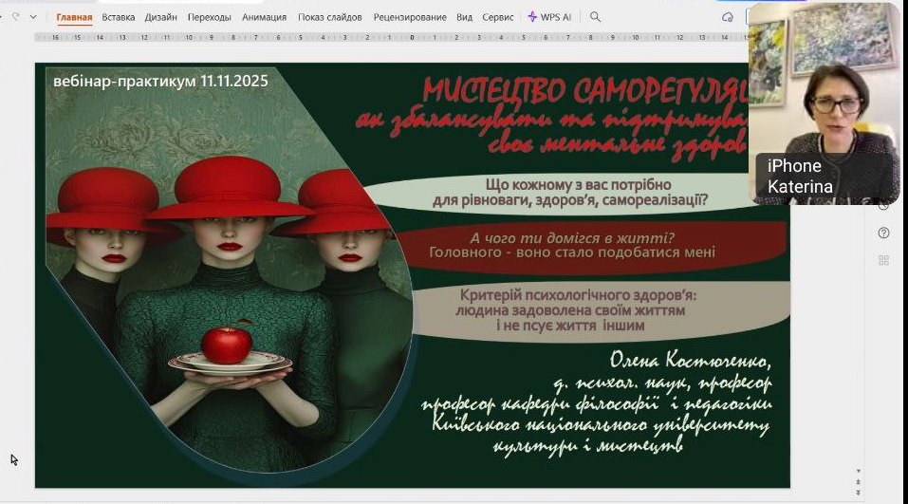Screen dimensions: 908x504
Task: Expand the quick access toolbar dropdown
Action: (x=34, y=17)
